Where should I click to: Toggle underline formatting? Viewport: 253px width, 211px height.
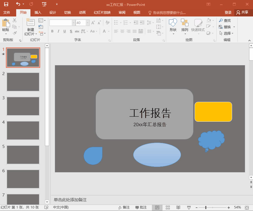[64, 31]
